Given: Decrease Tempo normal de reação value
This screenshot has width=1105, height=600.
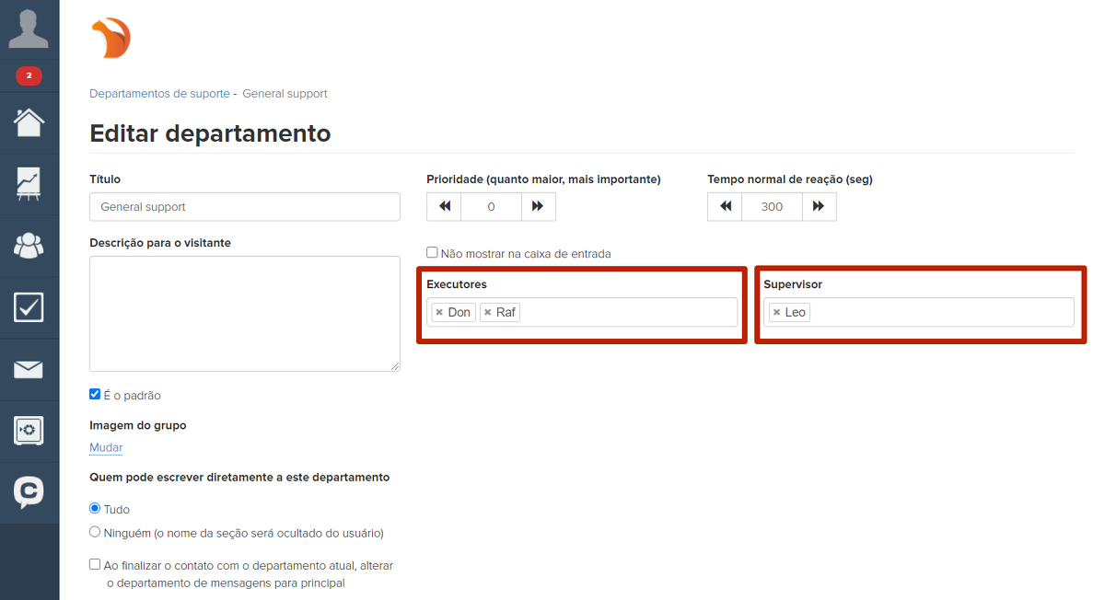Looking at the screenshot, I should (725, 206).
